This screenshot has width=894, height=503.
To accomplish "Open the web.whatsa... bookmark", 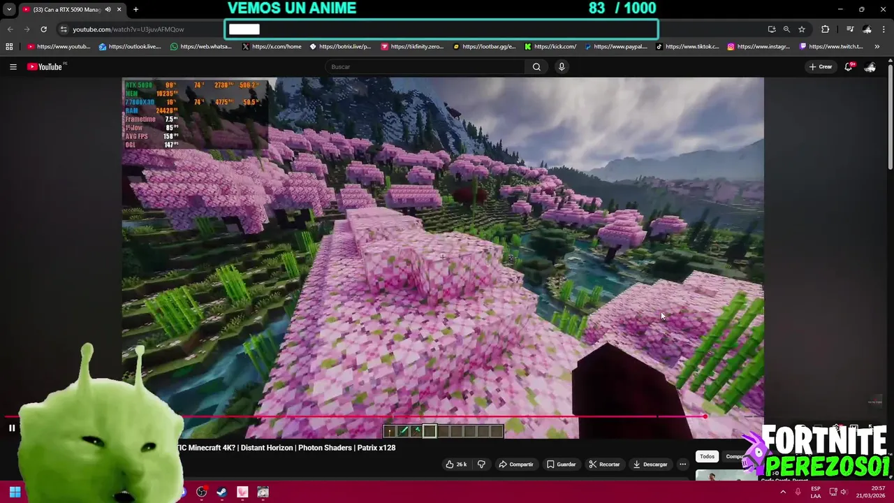I will click(x=201, y=47).
